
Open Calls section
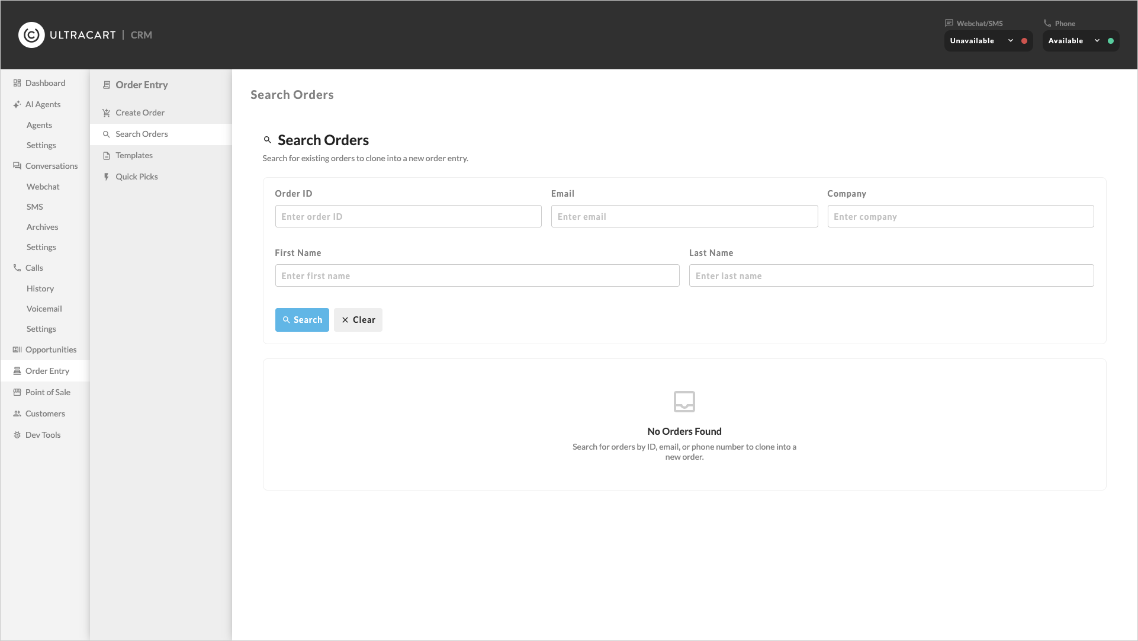point(45,268)
